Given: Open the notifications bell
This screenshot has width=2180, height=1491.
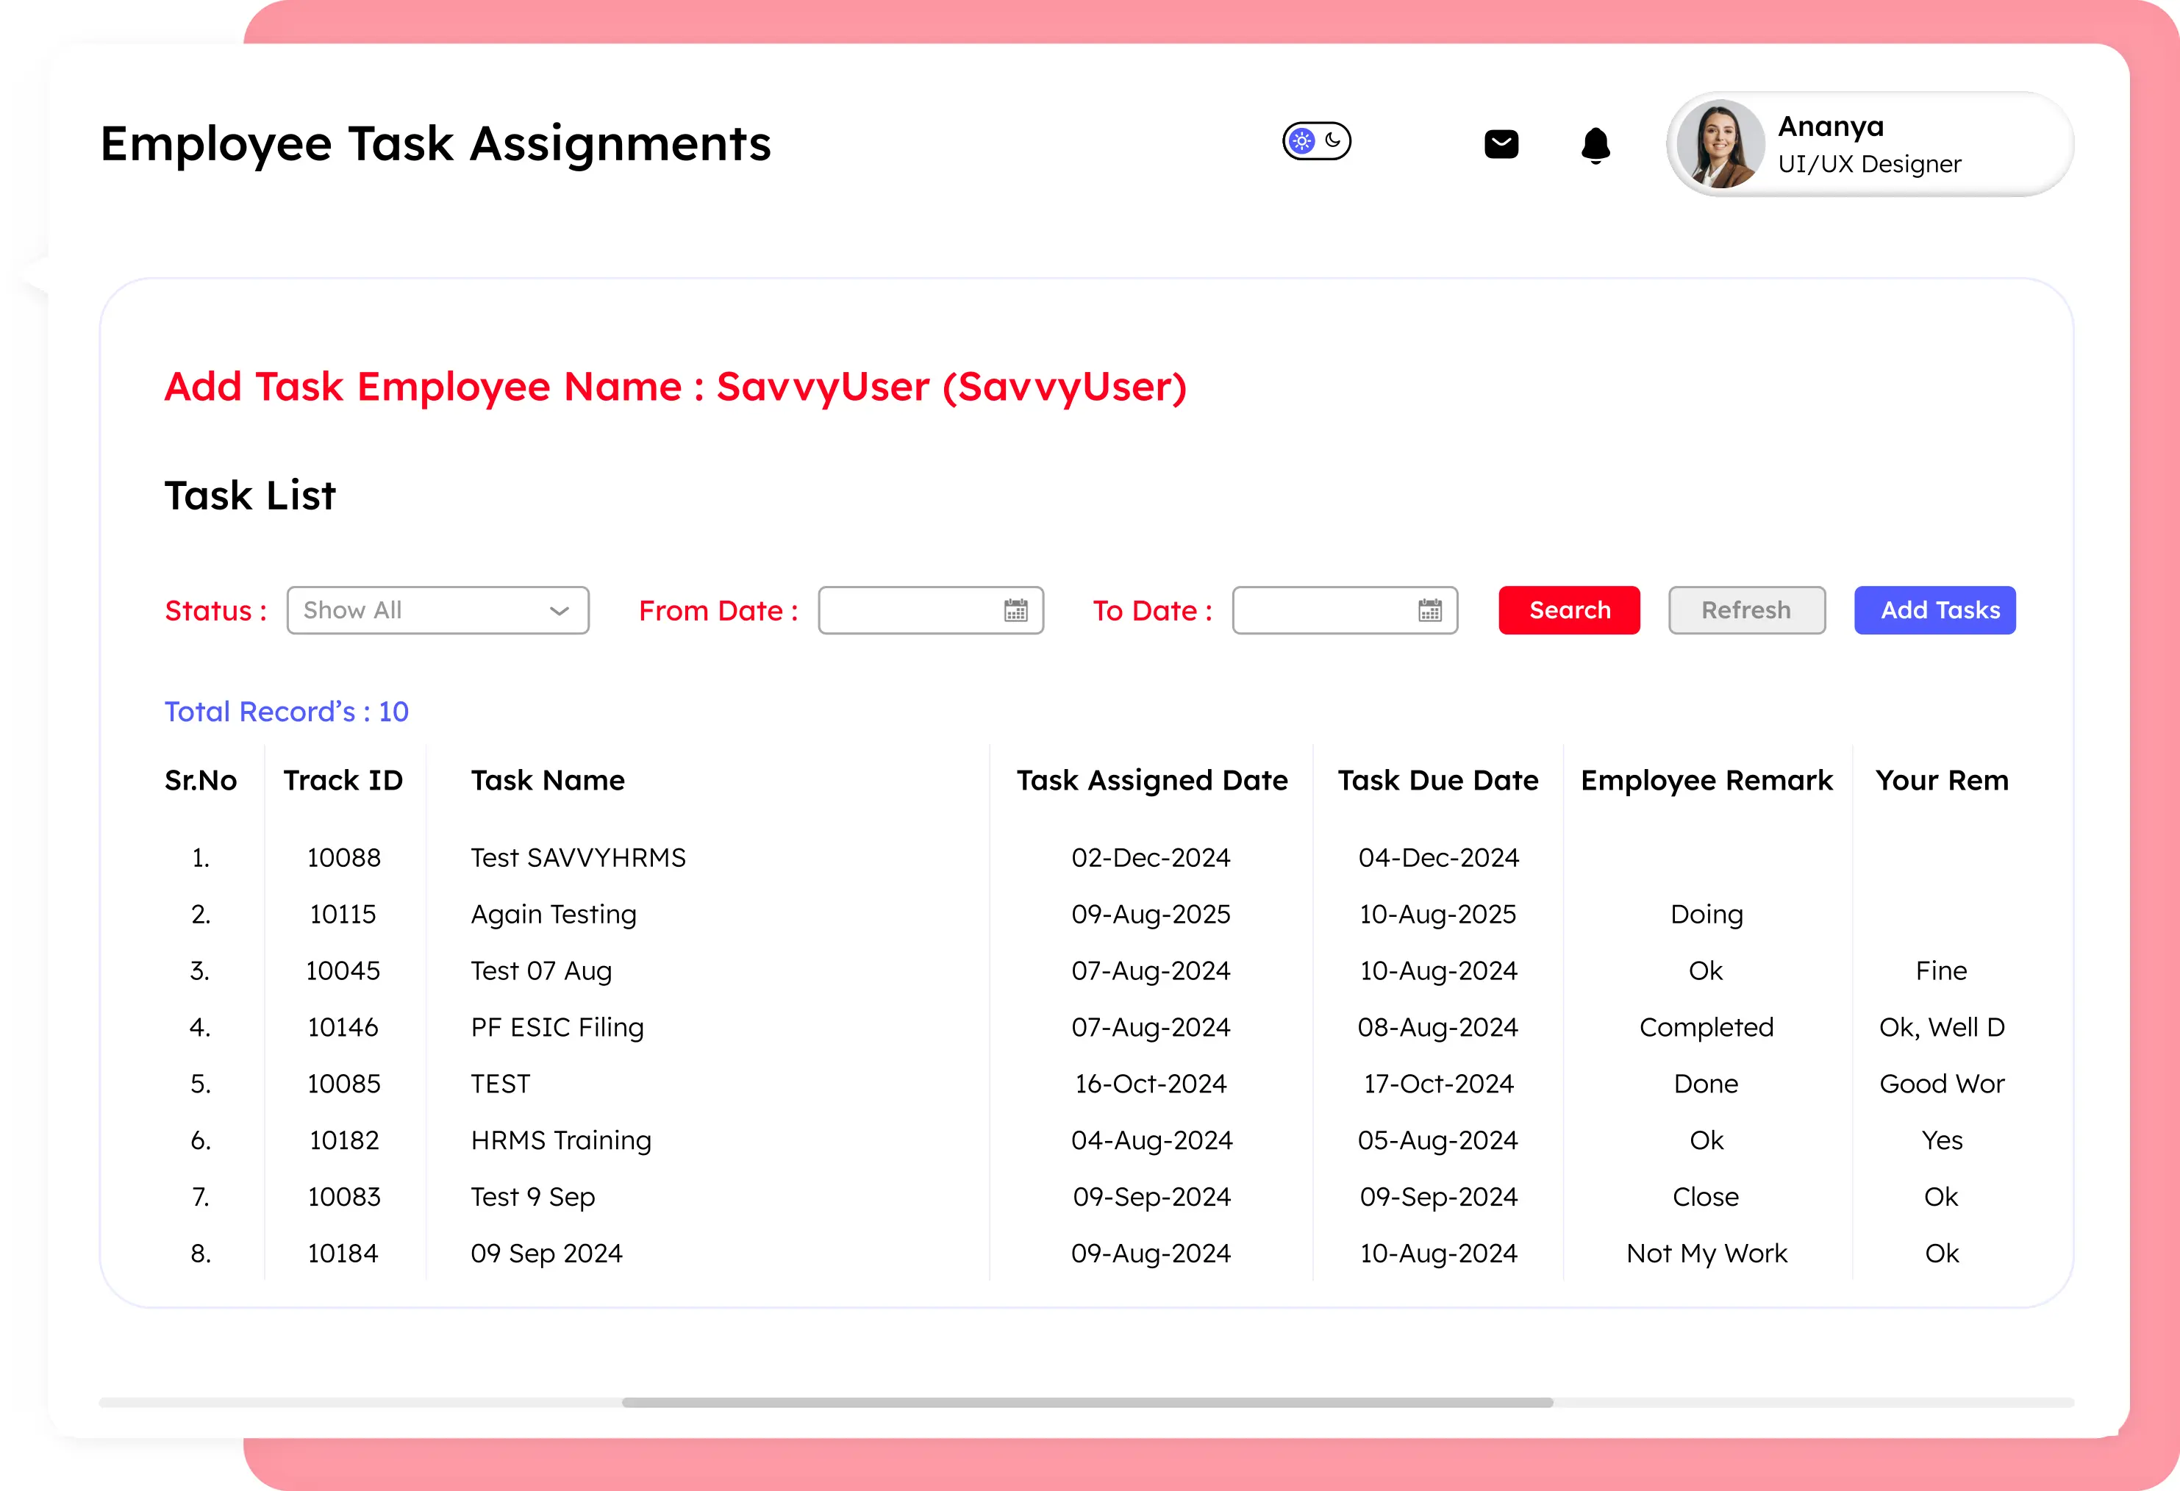Looking at the screenshot, I should [1595, 146].
